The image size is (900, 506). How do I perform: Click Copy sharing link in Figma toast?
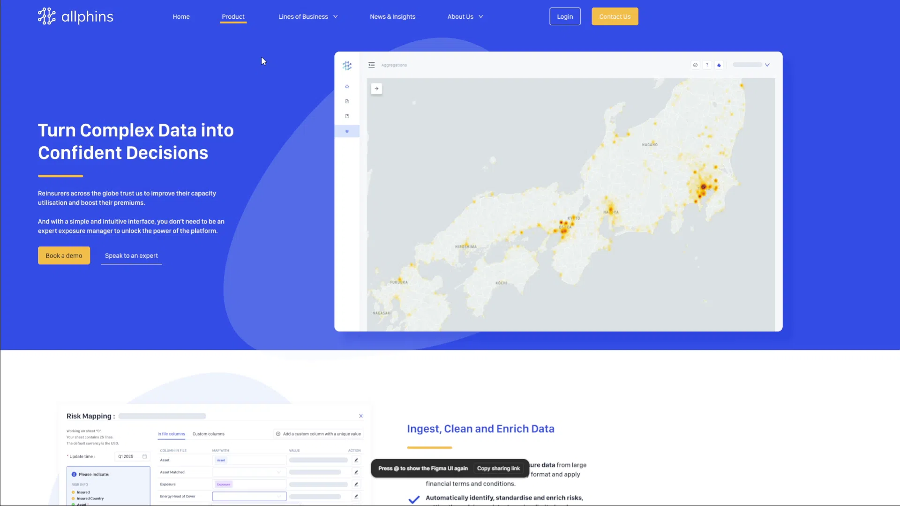(498, 469)
